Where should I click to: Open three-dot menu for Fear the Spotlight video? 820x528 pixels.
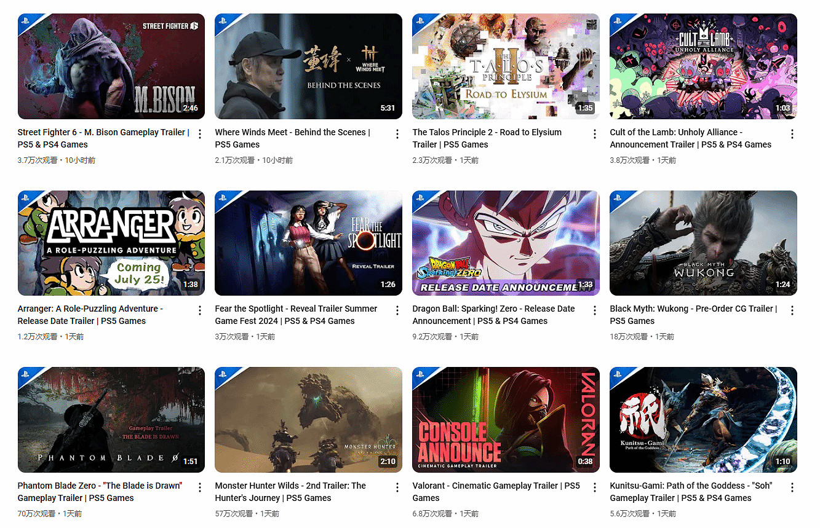(397, 310)
